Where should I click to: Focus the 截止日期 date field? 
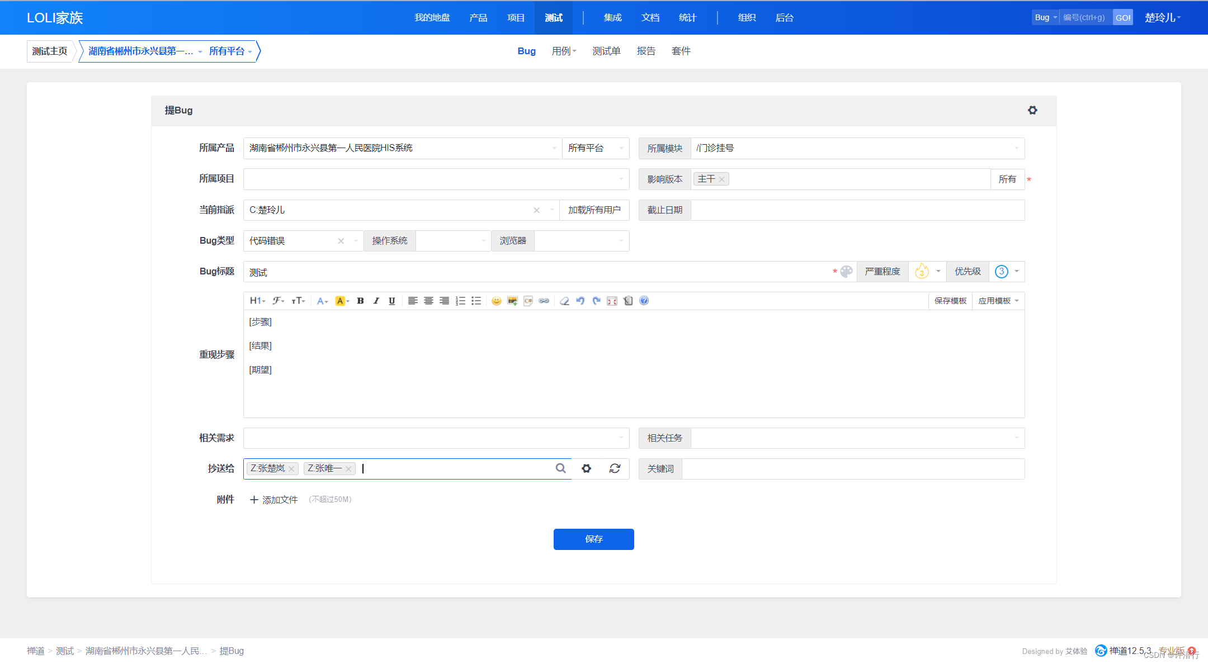858,210
